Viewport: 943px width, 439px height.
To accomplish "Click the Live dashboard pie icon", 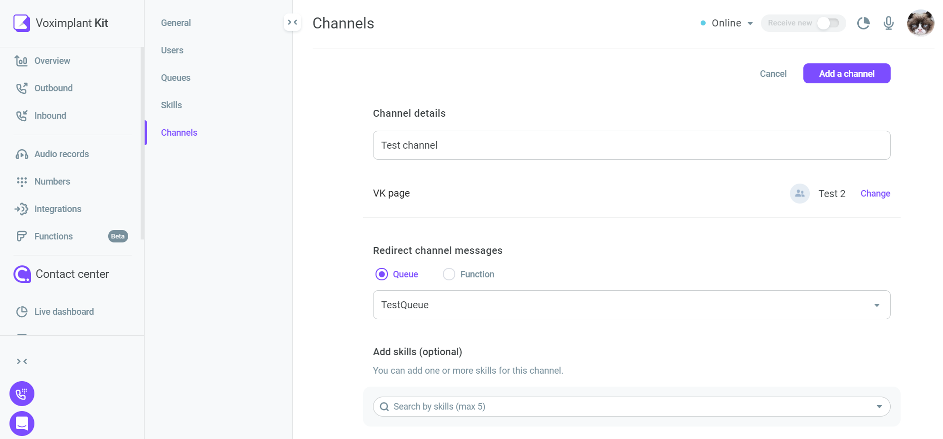I will 21,312.
